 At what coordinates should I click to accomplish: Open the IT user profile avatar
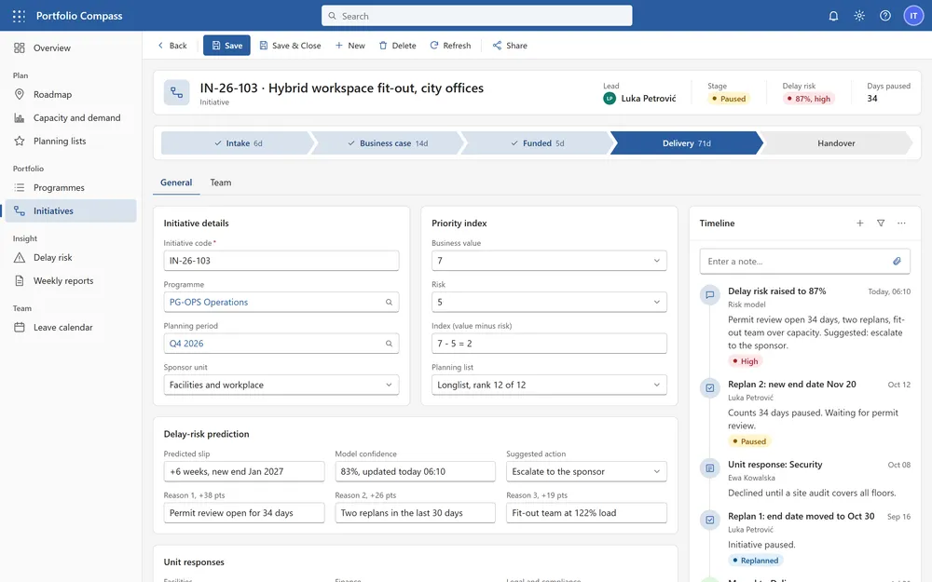(913, 16)
